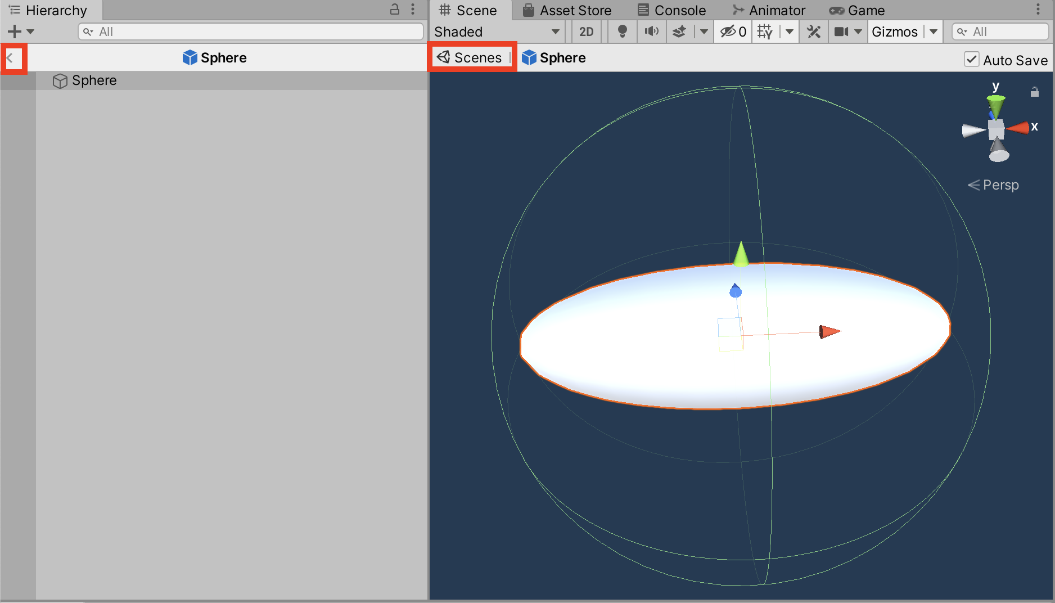Image resolution: width=1055 pixels, height=603 pixels.
Task: Toggle scene lighting with the lightbulb icon
Action: click(622, 31)
